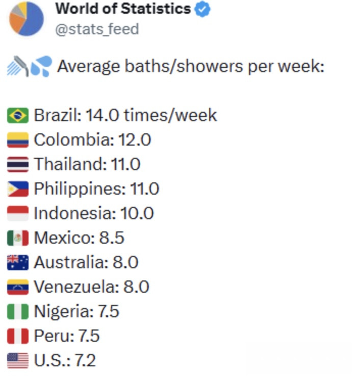Click the World of Statistics profile picture
This screenshot has width=354, height=377.
point(26,18)
